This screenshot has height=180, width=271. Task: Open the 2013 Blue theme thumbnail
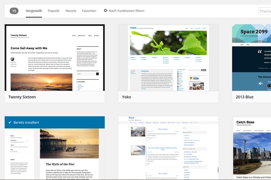(252, 57)
